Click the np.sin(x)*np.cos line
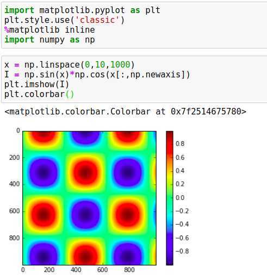This screenshot has height=278, width=267. point(97,75)
